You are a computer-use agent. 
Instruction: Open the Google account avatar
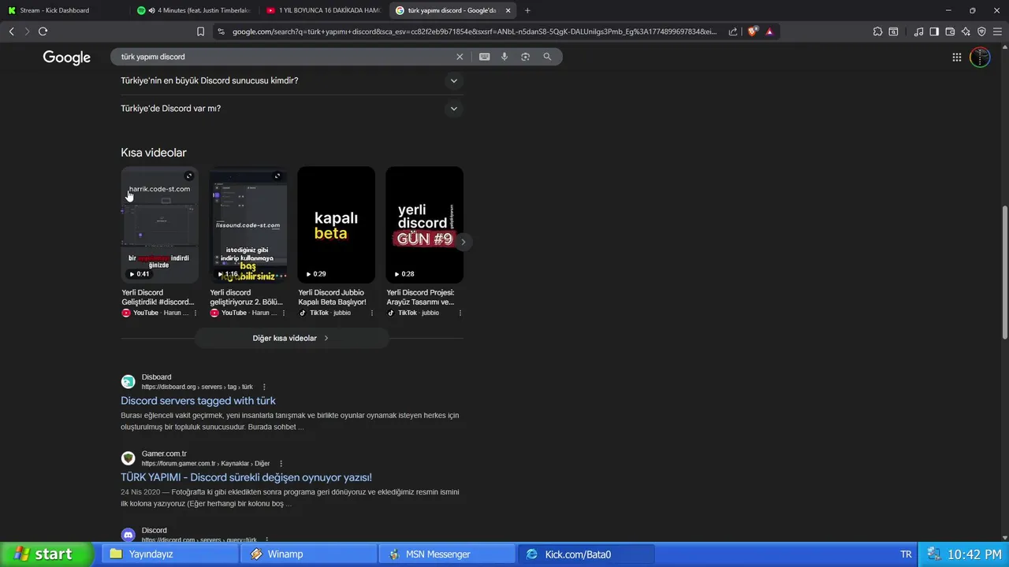coord(980,57)
